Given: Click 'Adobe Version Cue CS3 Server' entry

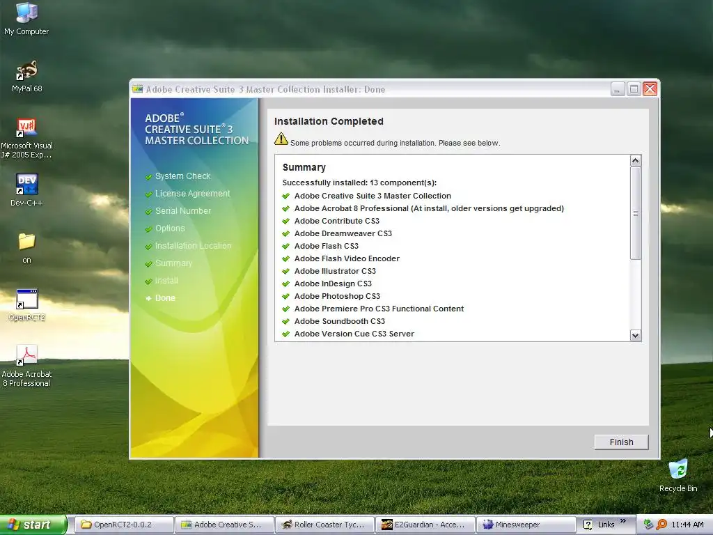Looking at the screenshot, I should click(x=354, y=334).
